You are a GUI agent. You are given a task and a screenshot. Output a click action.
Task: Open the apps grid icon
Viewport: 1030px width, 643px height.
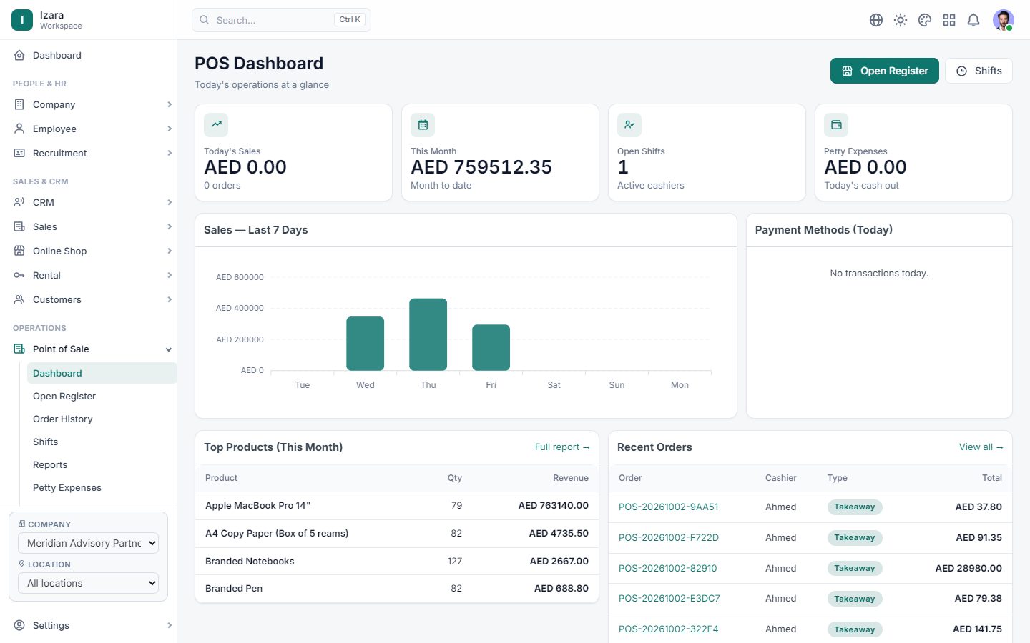(x=949, y=20)
